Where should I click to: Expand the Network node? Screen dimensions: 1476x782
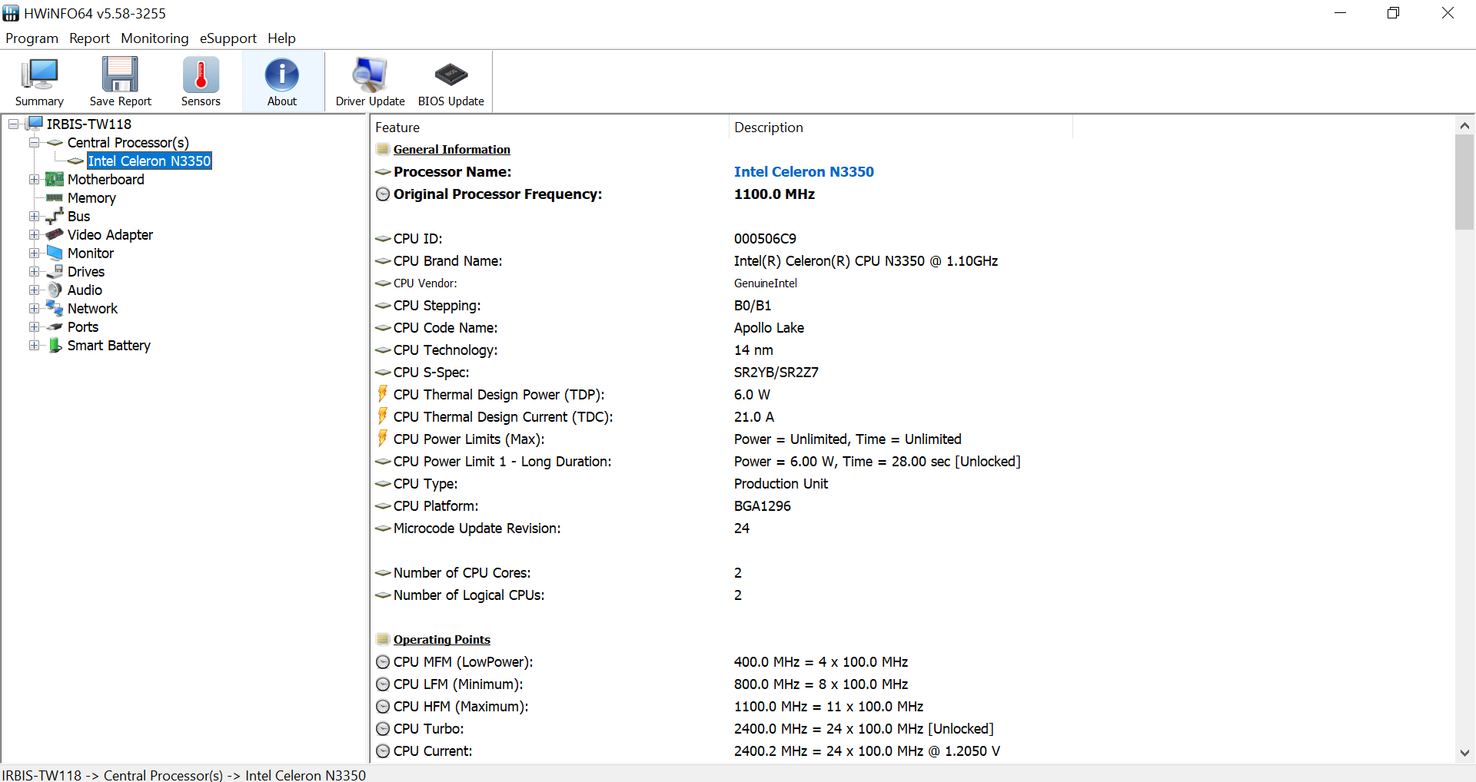pyautogui.click(x=34, y=308)
